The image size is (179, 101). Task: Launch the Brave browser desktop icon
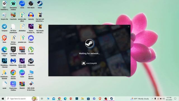[4, 39]
